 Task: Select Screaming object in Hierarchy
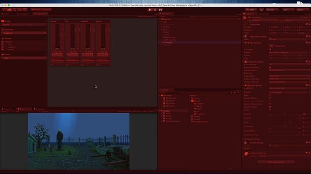tap(167, 43)
